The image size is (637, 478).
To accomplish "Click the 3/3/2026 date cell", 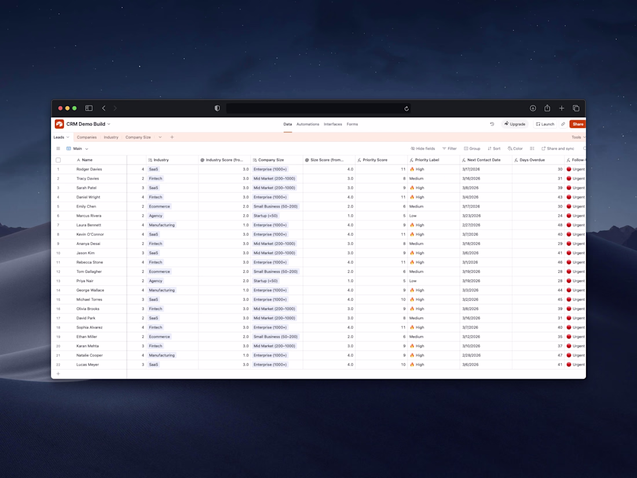I will (x=486, y=290).
